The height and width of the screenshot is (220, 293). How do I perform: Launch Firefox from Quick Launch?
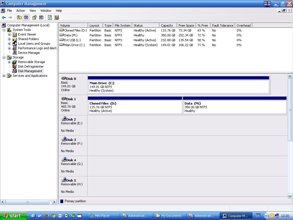47,216
